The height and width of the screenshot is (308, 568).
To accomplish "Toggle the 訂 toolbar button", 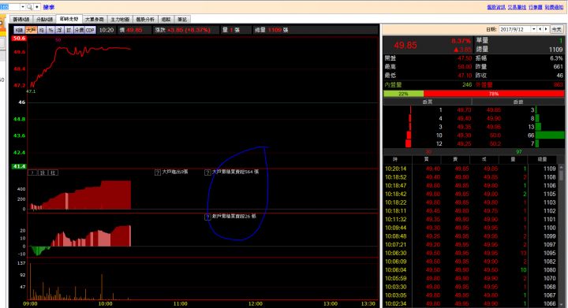I will [69, 30].
